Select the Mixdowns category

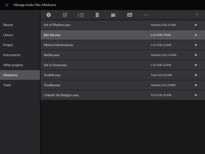pyautogui.click(x=20, y=75)
